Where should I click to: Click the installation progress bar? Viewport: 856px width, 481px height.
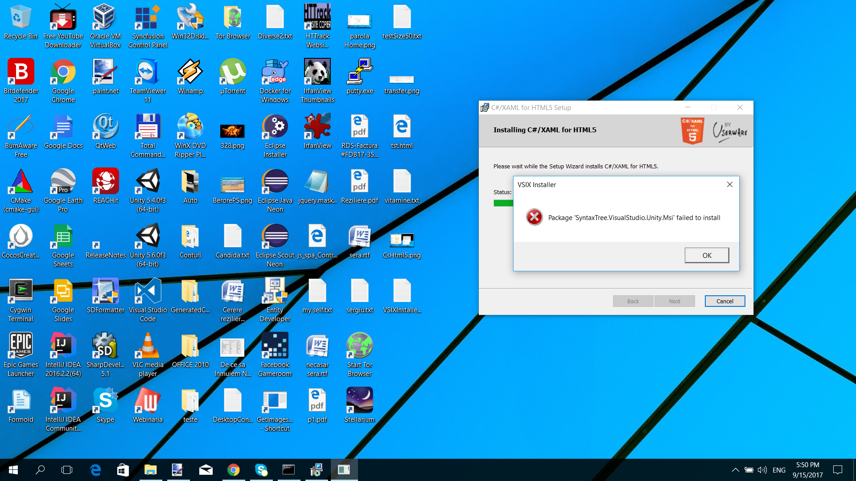point(503,203)
